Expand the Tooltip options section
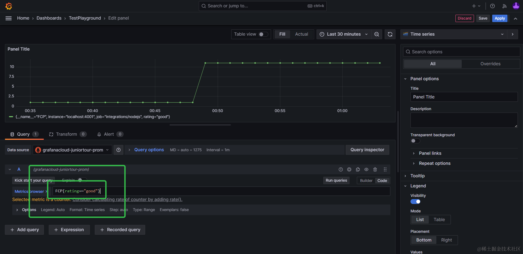The image size is (523, 254). [417, 176]
